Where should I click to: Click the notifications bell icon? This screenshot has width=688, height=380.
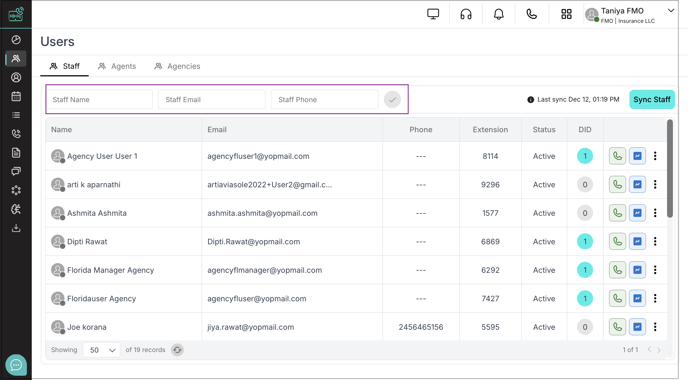[499, 14]
